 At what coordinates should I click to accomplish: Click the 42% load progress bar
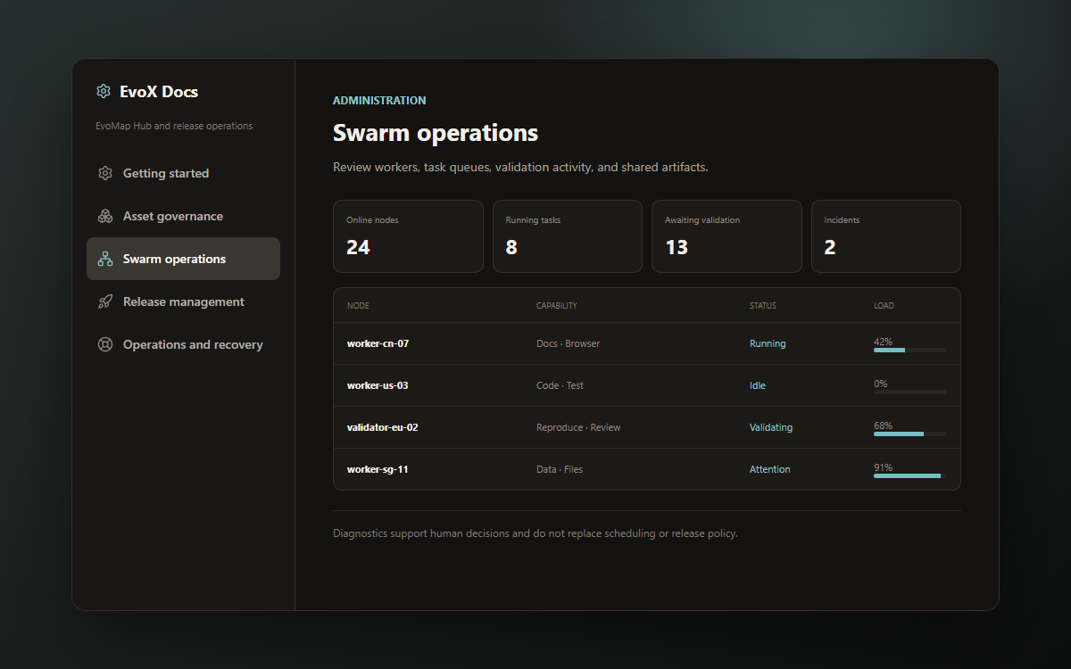(910, 351)
